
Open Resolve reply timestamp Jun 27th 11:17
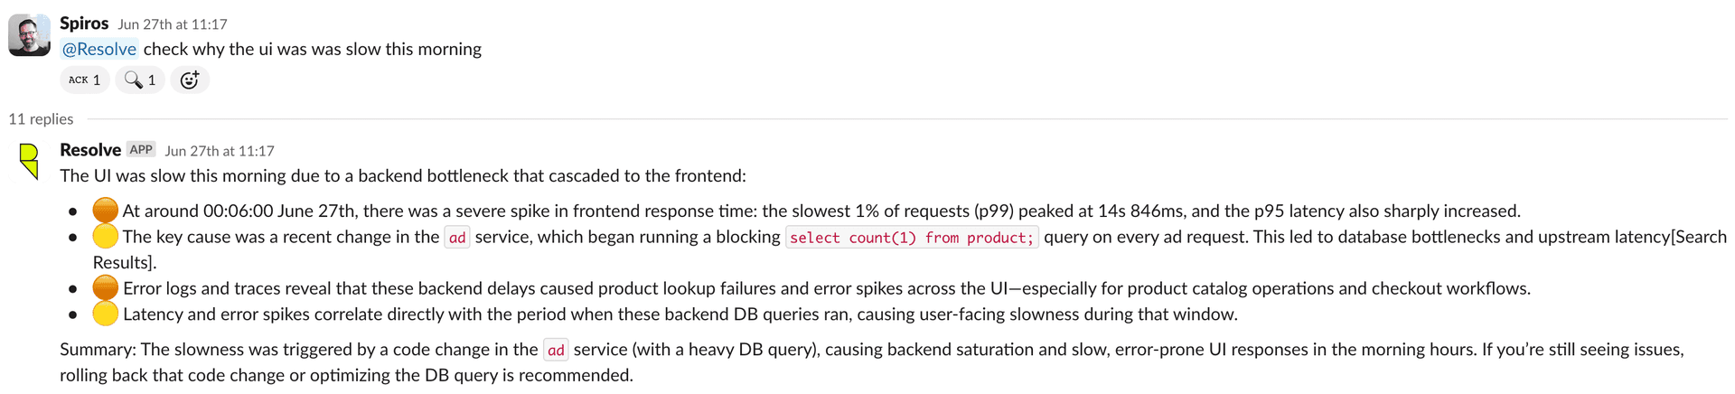[220, 151]
